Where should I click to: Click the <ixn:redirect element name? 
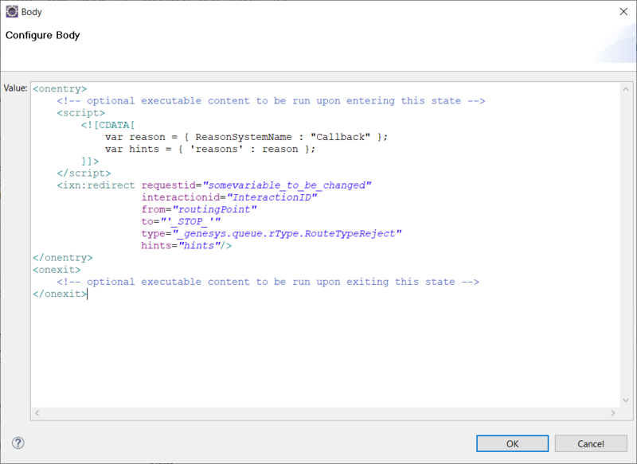coord(96,185)
